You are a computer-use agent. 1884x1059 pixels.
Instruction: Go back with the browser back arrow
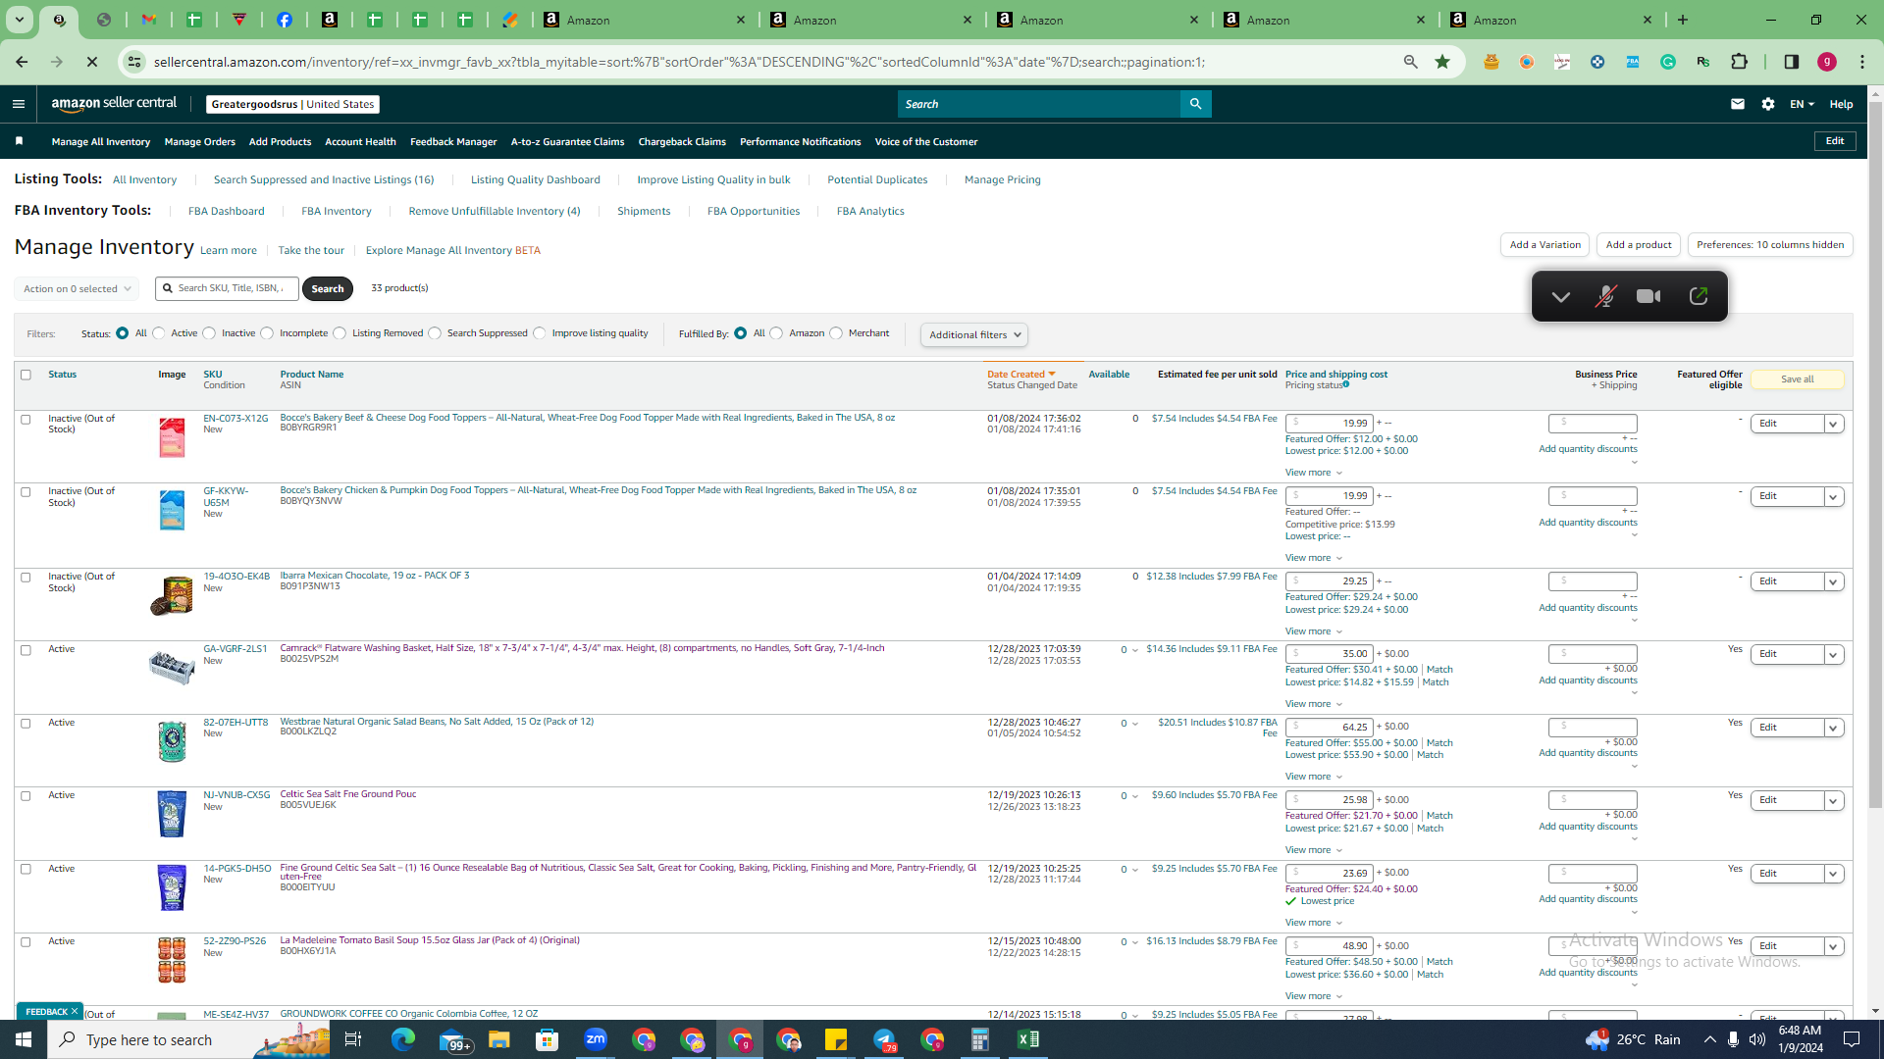pyautogui.click(x=22, y=62)
